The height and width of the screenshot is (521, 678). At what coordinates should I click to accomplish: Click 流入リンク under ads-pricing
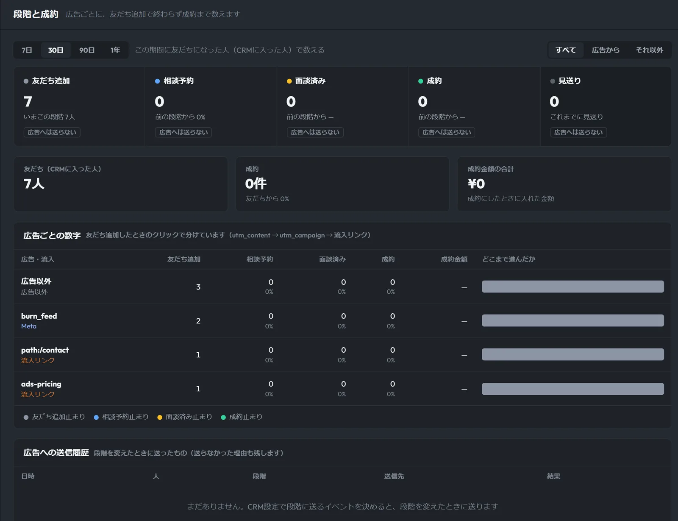pyautogui.click(x=38, y=394)
